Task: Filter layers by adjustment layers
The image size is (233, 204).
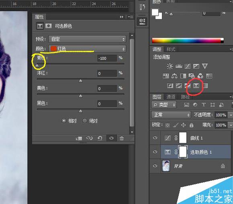Action: pos(195,105)
